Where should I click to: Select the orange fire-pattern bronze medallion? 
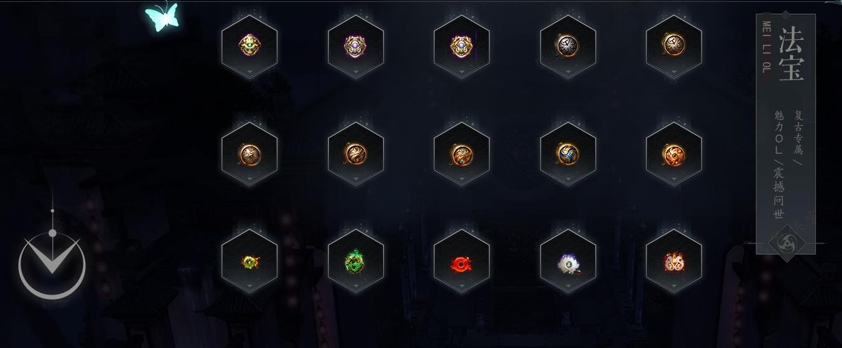(x=673, y=154)
